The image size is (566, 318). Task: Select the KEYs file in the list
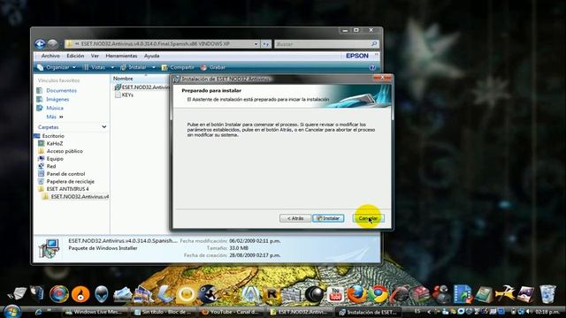(x=125, y=95)
